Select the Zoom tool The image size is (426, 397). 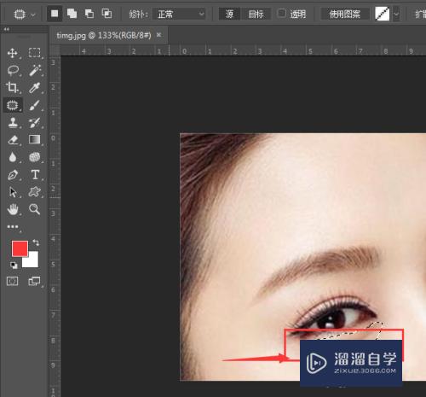(34, 209)
